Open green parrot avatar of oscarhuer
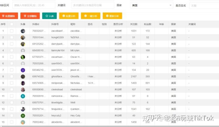 point(23,57)
